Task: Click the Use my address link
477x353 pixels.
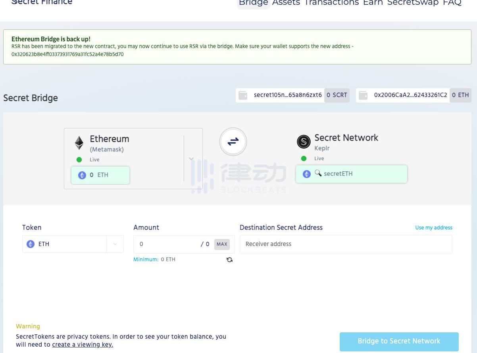Action: point(433,228)
